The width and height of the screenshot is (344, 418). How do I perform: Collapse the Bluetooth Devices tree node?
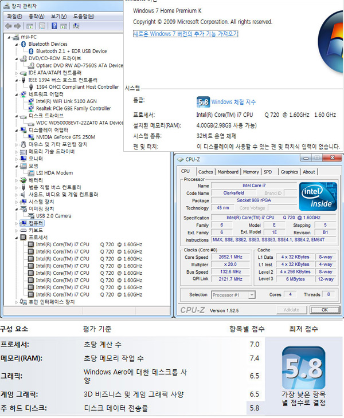point(17,45)
